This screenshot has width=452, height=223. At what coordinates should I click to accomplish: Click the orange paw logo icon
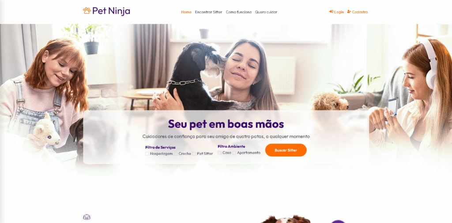tap(87, 11)
